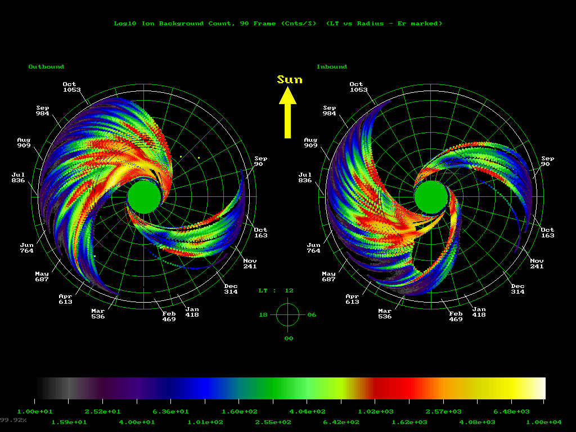
Task: Click the '4.00e+01' color scale value
Action: point(137,422)
